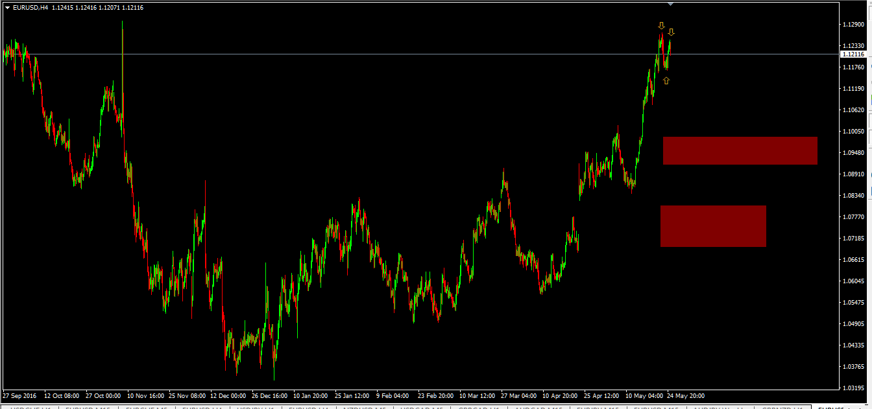Click the 25 Jan 12:00 time label
872x409 pixels.
pos(353,395)
